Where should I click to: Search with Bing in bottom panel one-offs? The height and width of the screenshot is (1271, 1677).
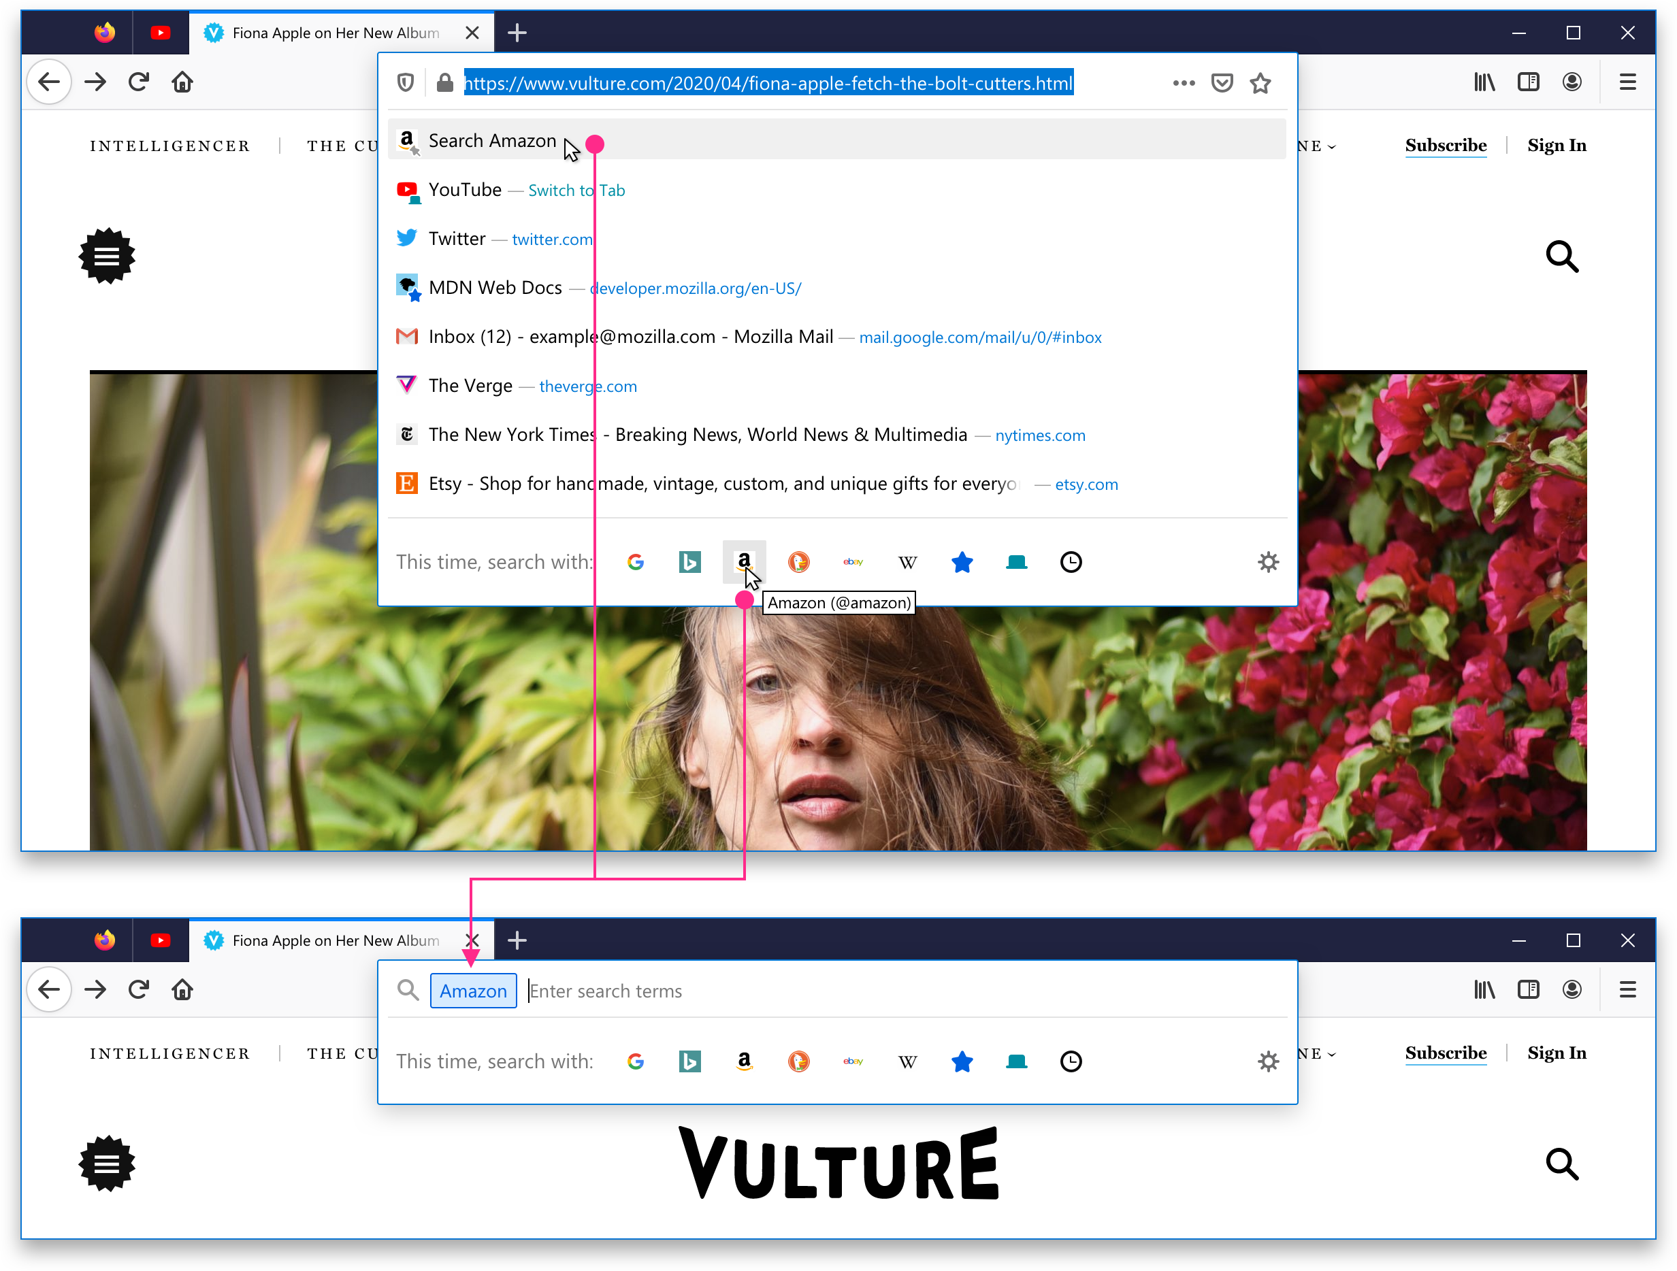point(690,1062)
